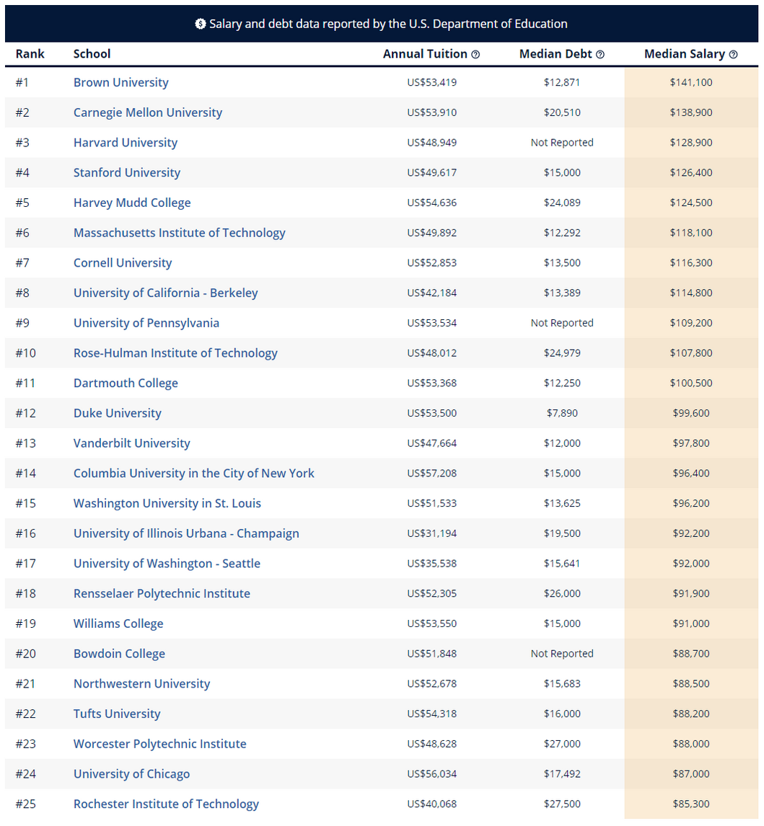This screenshot has height=826, width=764.
Task: Open the Tufts University link
Action: tap(117, 714)
